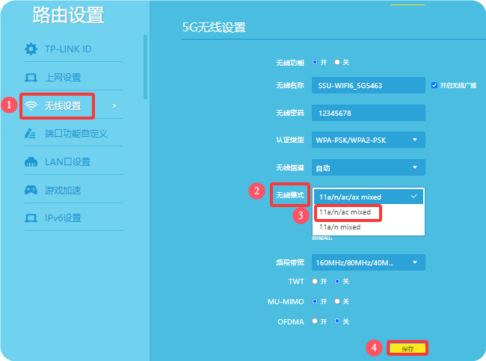Click the TP-LINK ID gear icon
The height and width of the screenshot is (361, 486).
tap(31, 49)
